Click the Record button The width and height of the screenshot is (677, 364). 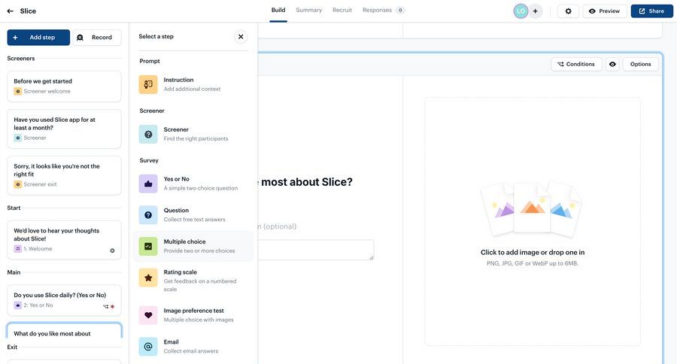tap(97, 38)
